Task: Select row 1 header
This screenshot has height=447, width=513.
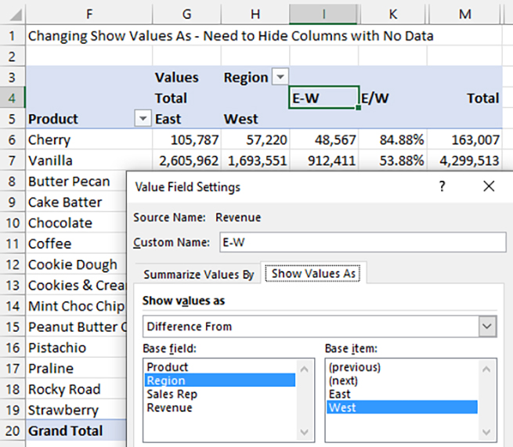Action: point(13,36)
